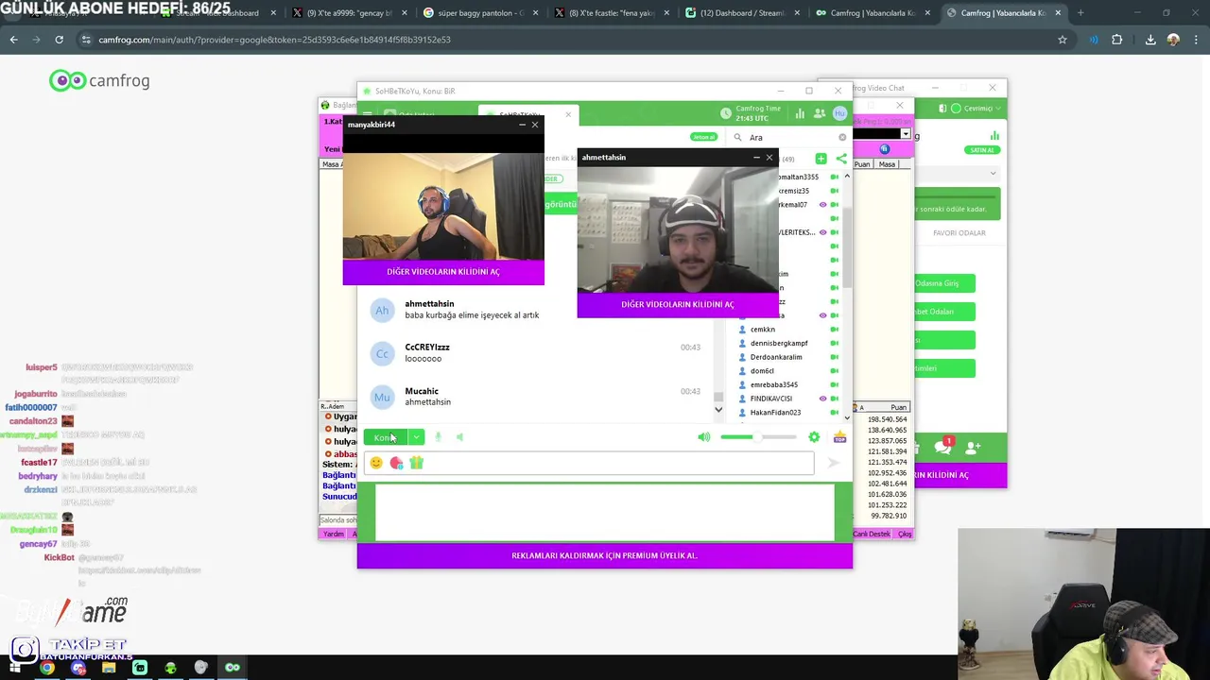Click the Jeton al button
This screenshot has height=680, width=1210.
click(703, 137)
